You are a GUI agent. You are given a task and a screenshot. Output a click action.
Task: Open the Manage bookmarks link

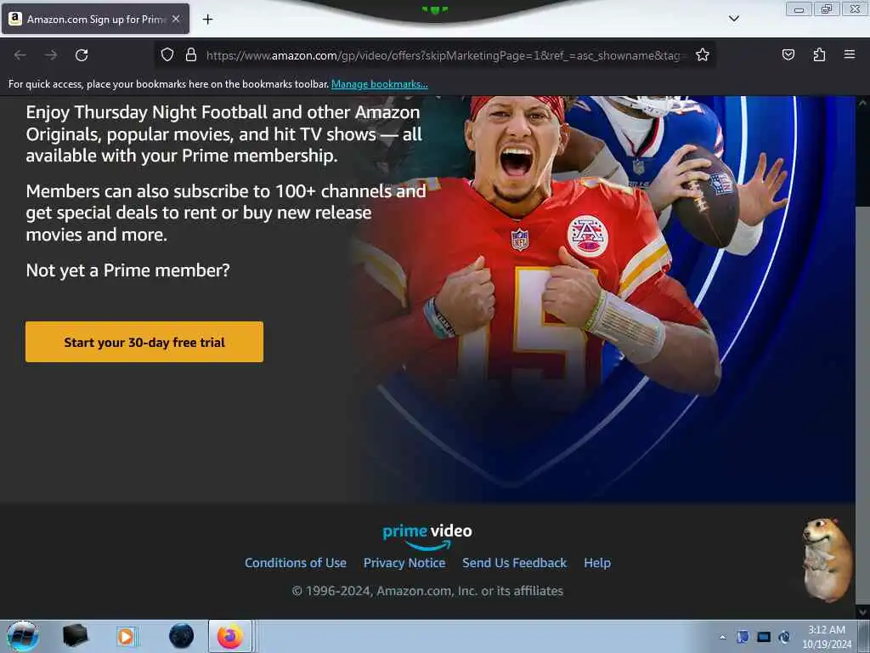point(380,84)
